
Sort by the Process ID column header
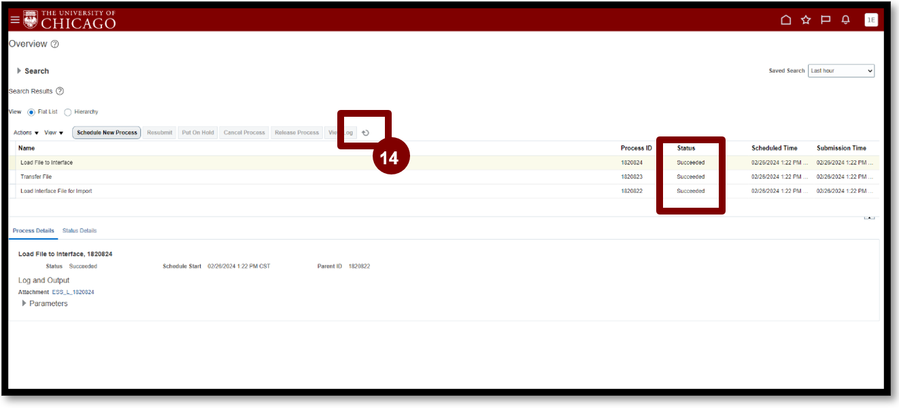click(x=637, y=148)
